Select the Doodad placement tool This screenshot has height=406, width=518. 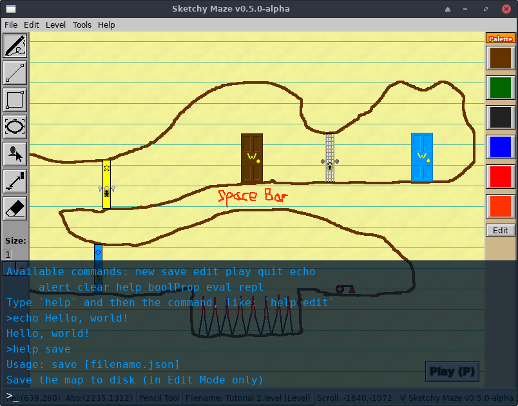(x=15, y=154)
